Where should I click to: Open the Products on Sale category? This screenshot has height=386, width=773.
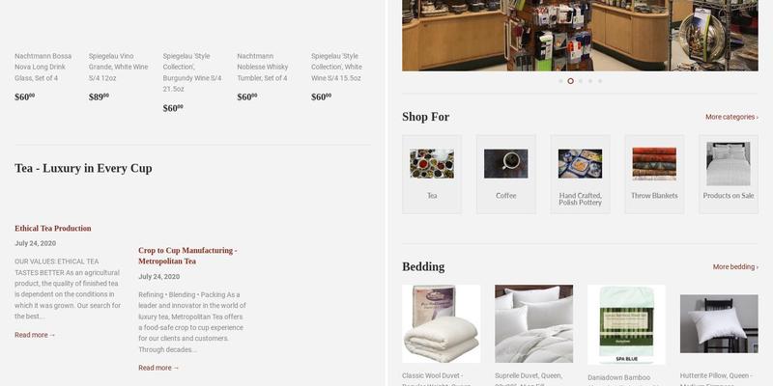[729, 175]
